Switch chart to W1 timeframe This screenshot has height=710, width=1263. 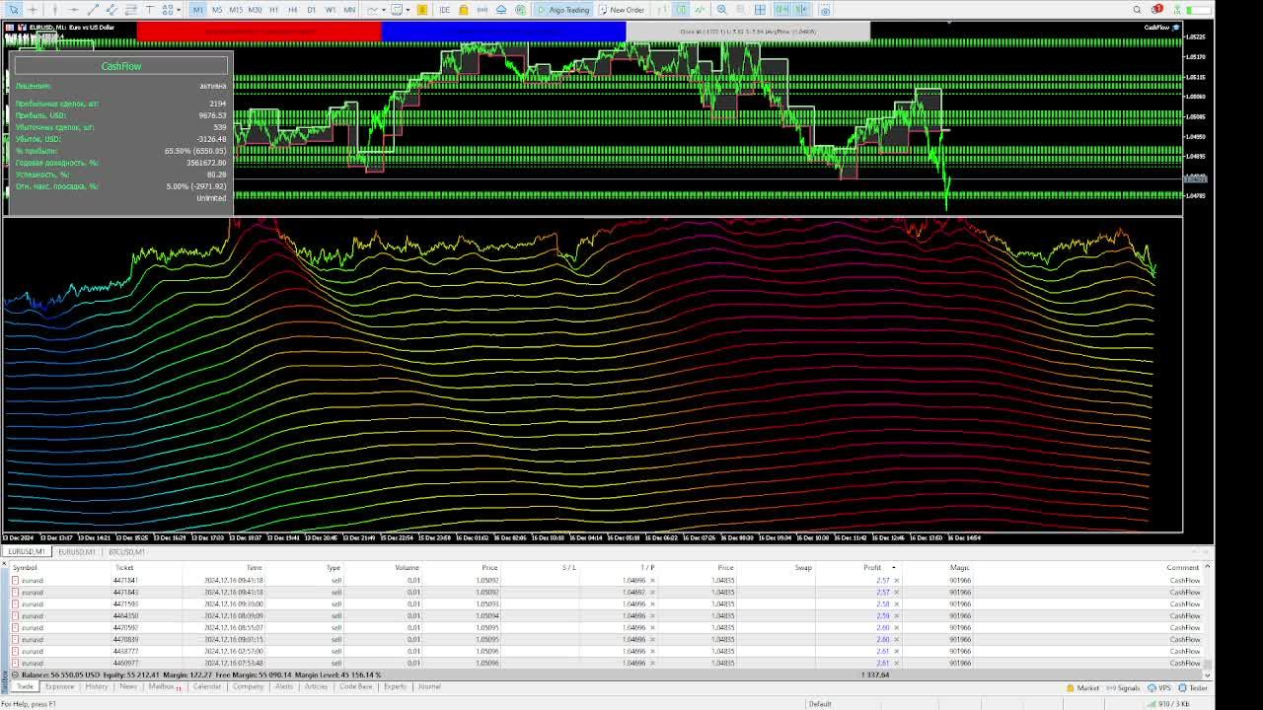pos(331,10)
